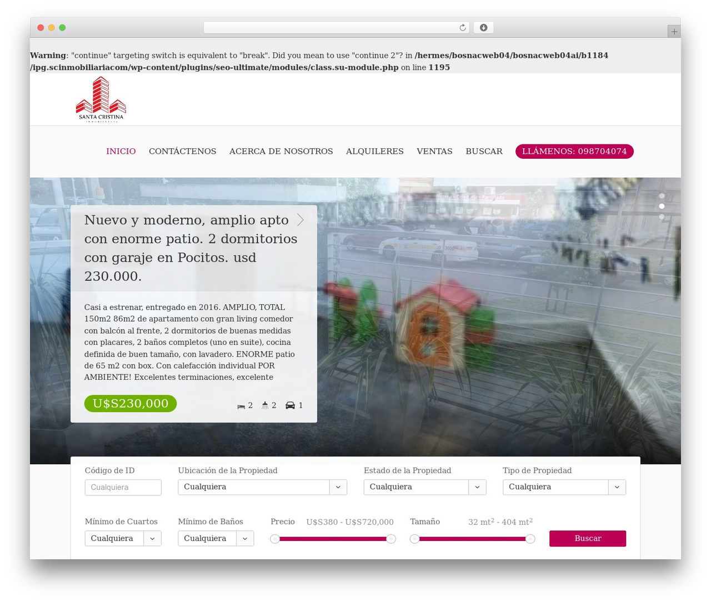Open the BUSCAR menu item
Screen dimensions: 711x602
click(x=484, y=151)
